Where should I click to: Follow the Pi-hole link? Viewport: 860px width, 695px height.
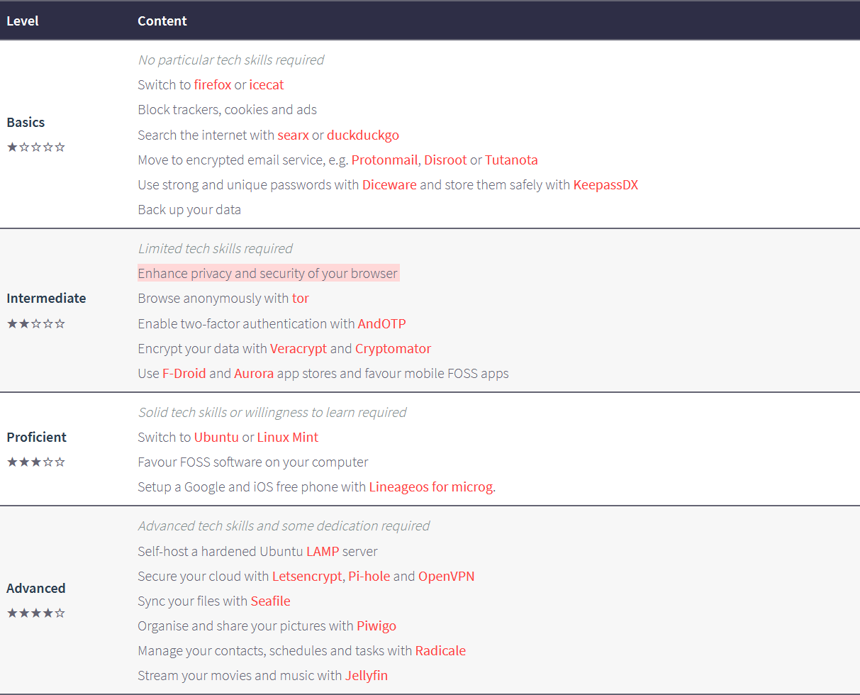coord(369,576)
